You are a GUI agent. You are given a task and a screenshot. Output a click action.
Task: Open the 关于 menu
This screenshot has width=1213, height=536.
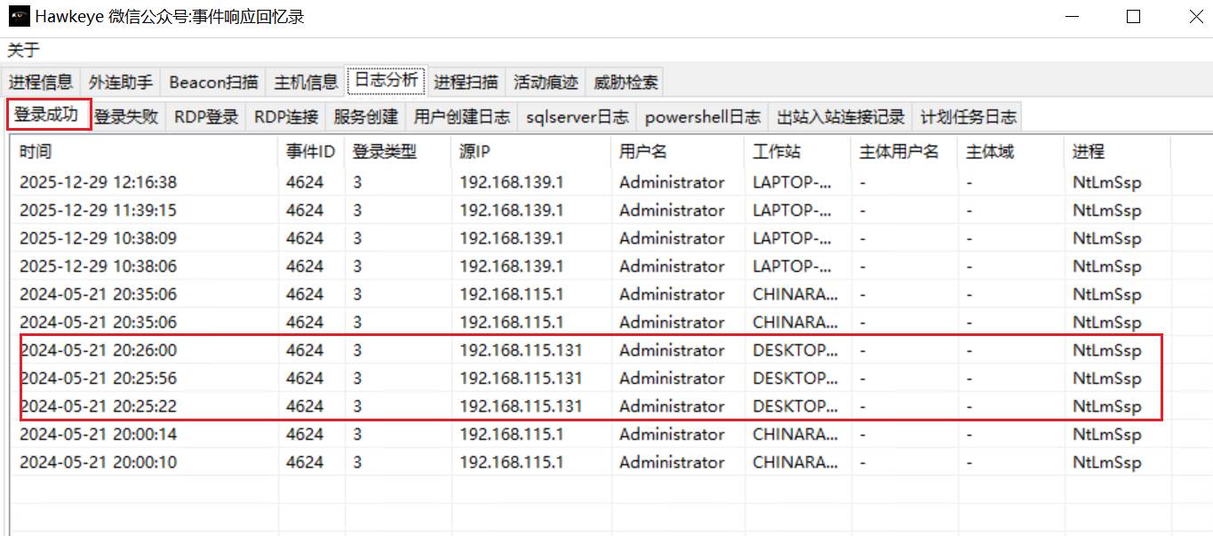point(23,50)
